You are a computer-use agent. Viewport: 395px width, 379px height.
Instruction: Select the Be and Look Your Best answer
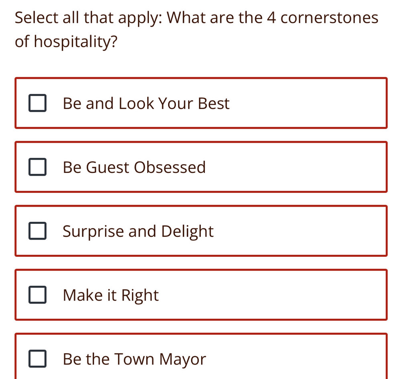tap(201, 103)
